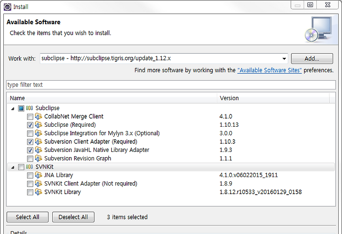
Task: Click the SVNKit category icon
Action: pyautogui.click(x=29, y=167)
